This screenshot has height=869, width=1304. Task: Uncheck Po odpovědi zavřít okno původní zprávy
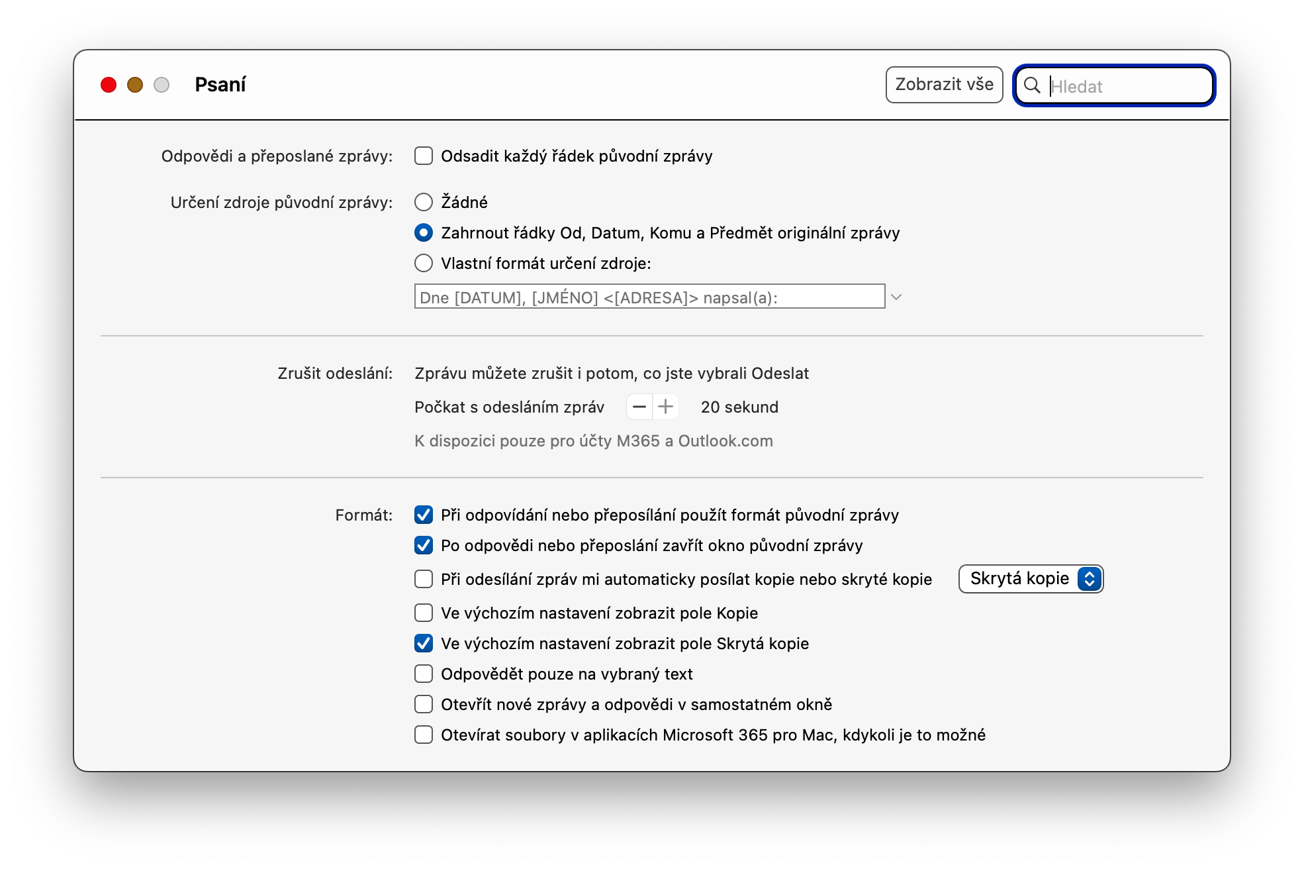click(x=424, y=546)
